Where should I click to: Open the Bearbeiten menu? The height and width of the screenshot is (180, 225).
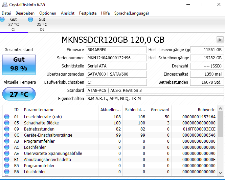[25, 13]
